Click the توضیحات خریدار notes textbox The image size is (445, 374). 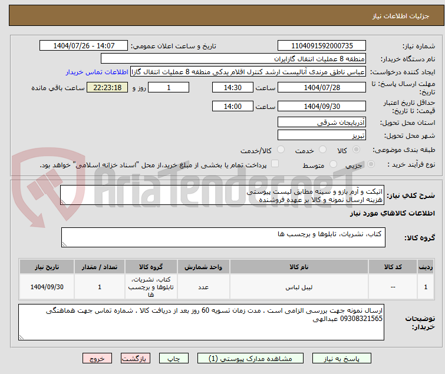[x=201, y=322]
